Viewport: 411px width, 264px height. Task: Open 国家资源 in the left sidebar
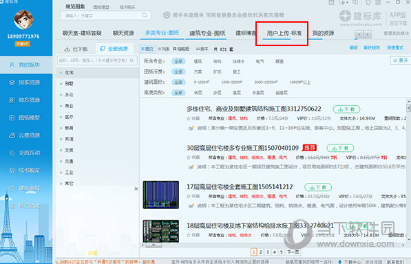(26, 82)
